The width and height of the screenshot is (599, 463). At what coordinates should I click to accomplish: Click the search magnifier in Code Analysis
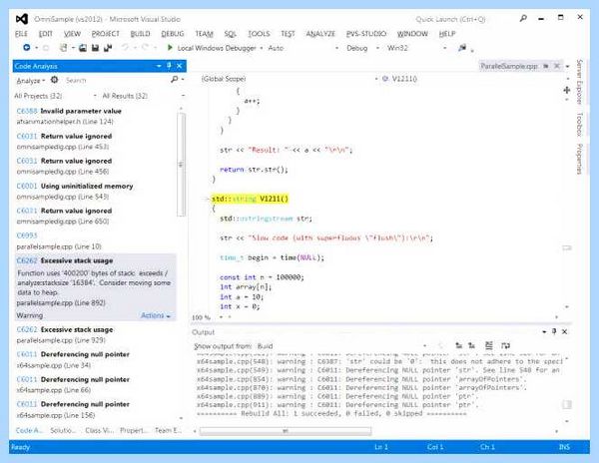point(174,79)
